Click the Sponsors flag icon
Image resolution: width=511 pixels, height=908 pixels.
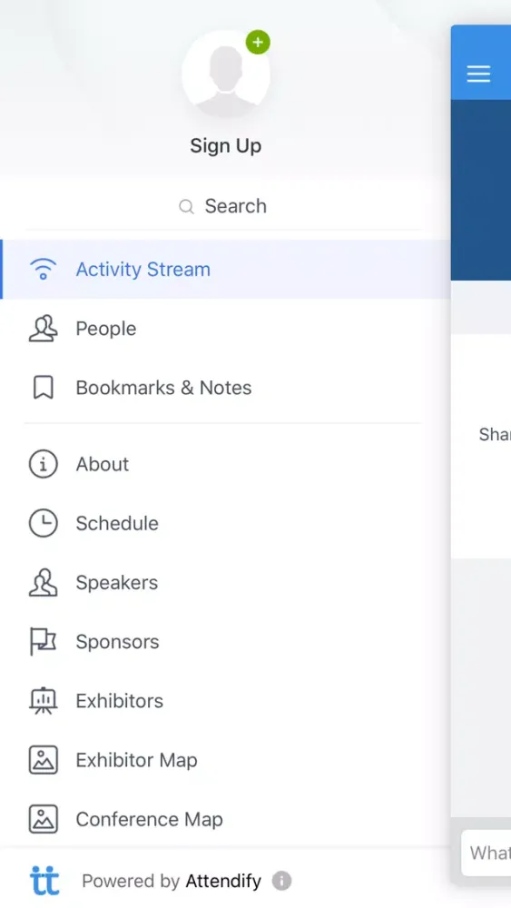point(43,642)
